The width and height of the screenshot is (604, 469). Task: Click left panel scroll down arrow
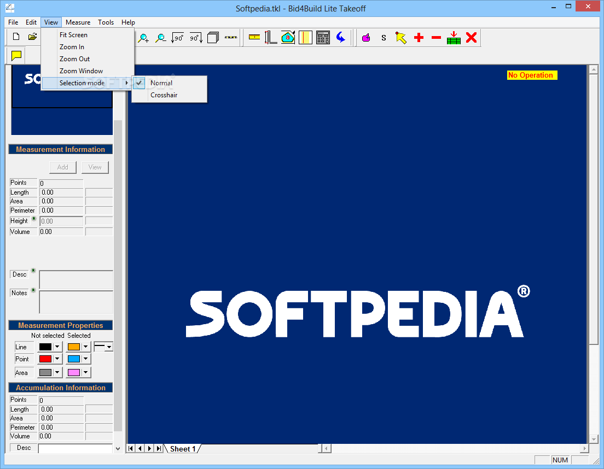[x=118, y=449]
